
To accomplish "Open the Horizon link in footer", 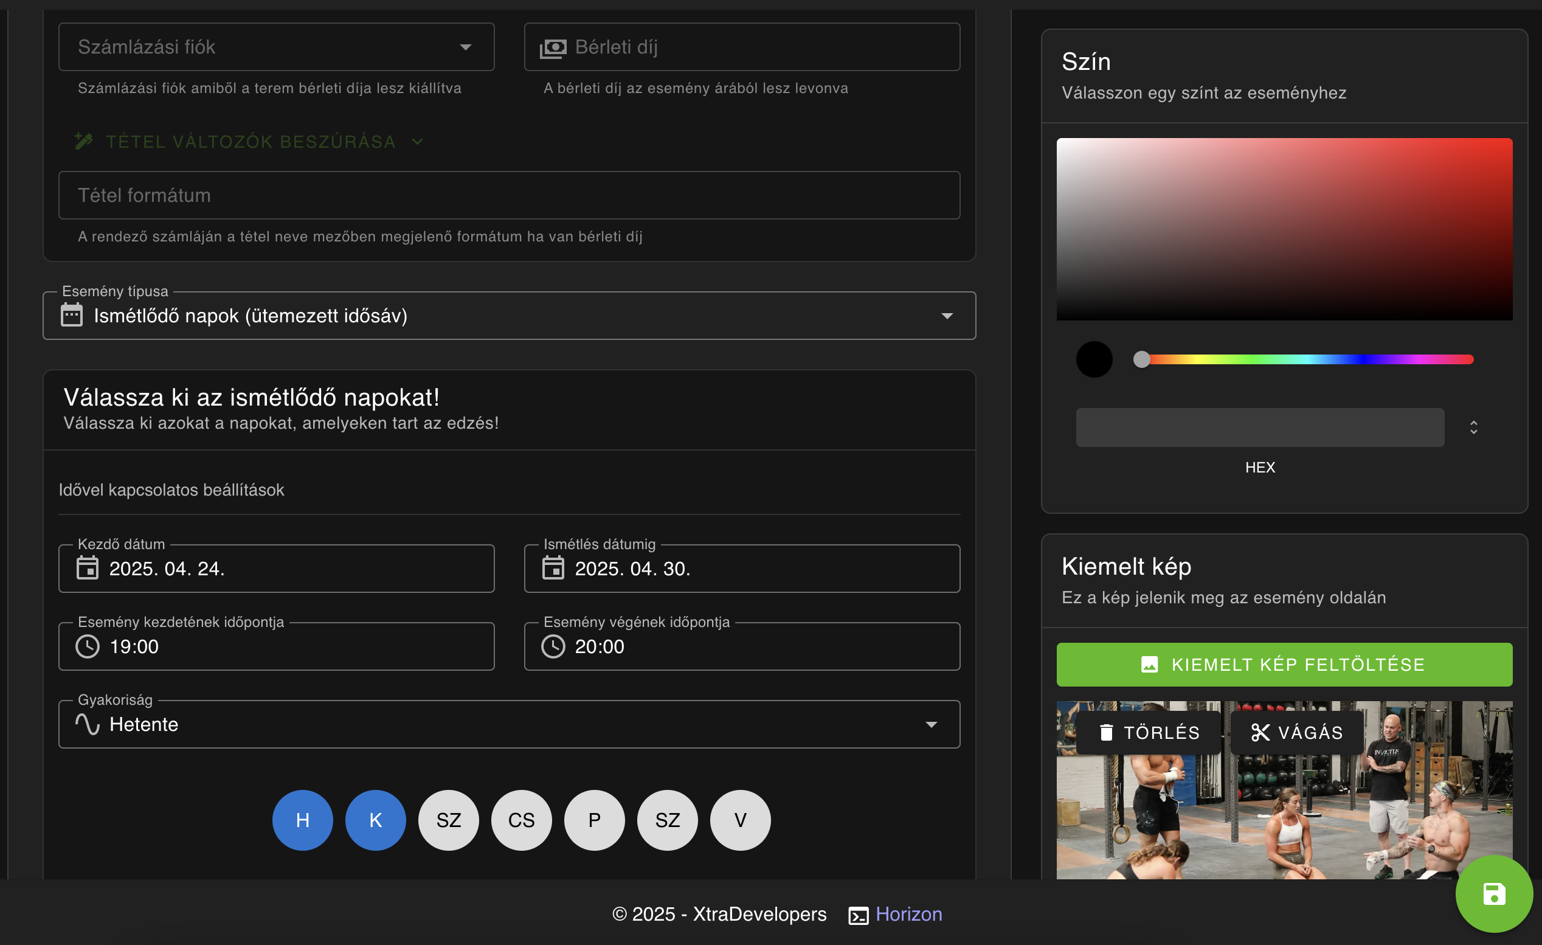I will pos(908,914).
